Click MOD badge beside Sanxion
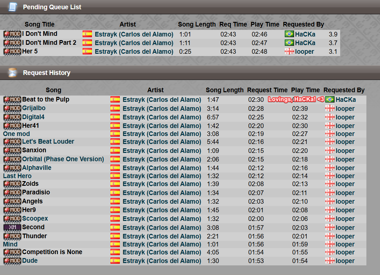 [12, 151]
